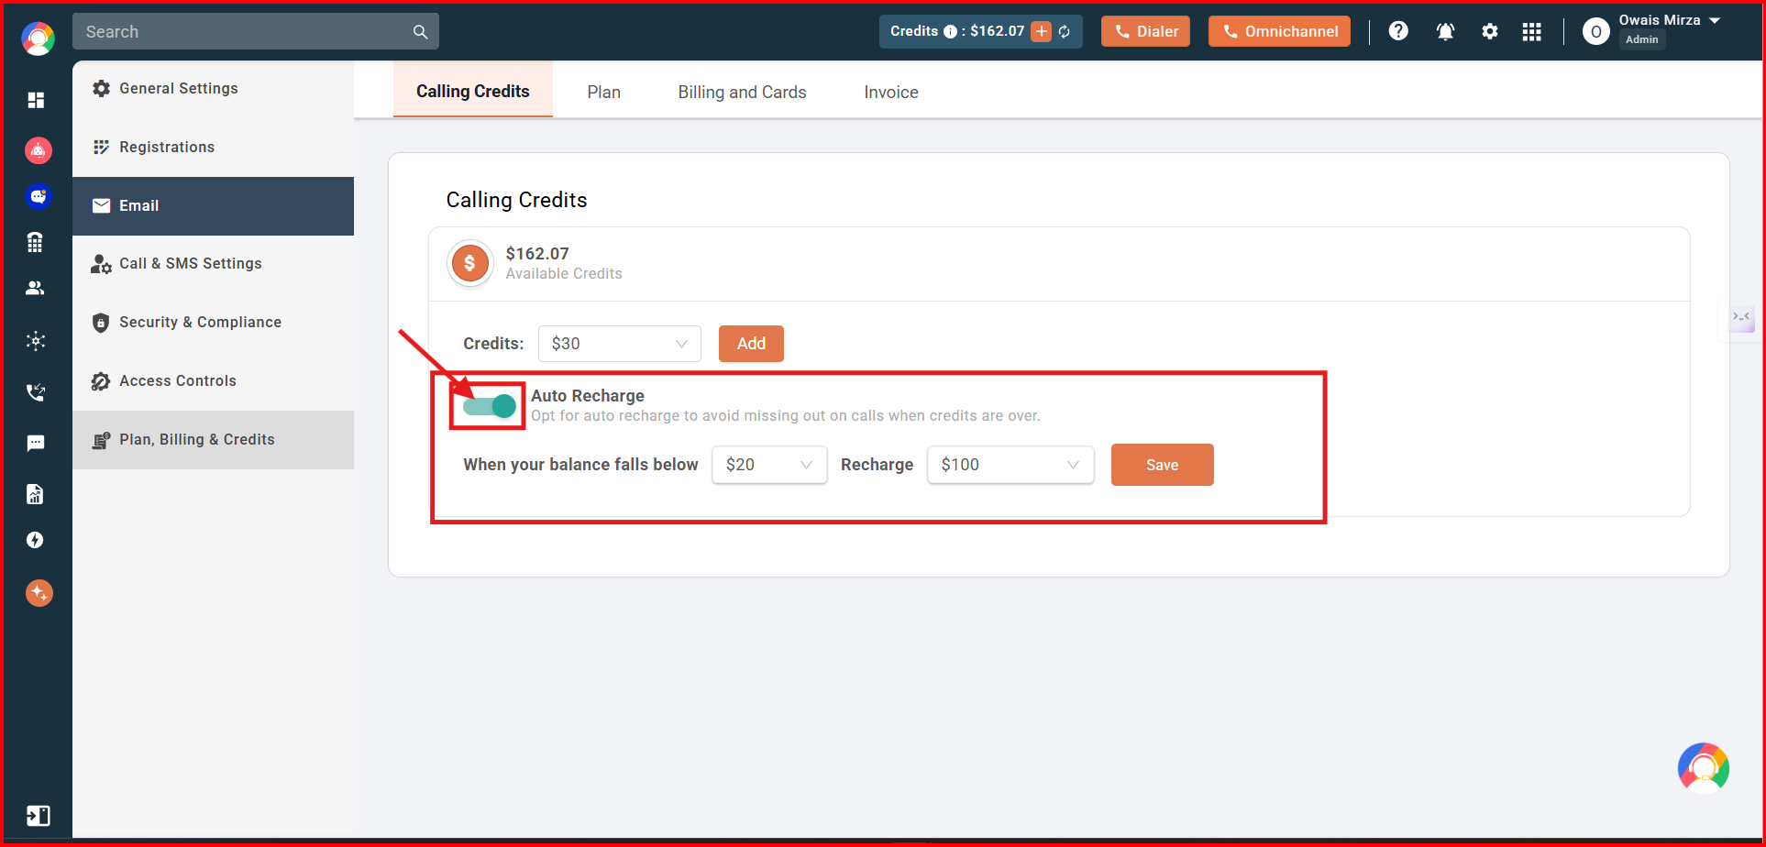Image resolution: width=1766 pixels, height=847 pixels.
Task: Open the dial pad icon in left rail
Action: coord(35,242)
